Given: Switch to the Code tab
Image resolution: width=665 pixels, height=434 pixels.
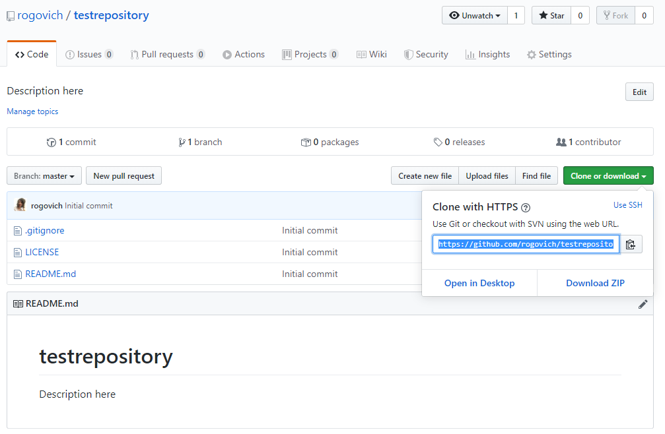Looking at the screenshot, I should pyautogui.click(x=32, y=54).
